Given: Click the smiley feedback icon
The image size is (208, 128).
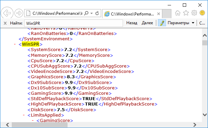Looking at the screenshot, I should tap(202, 13).
